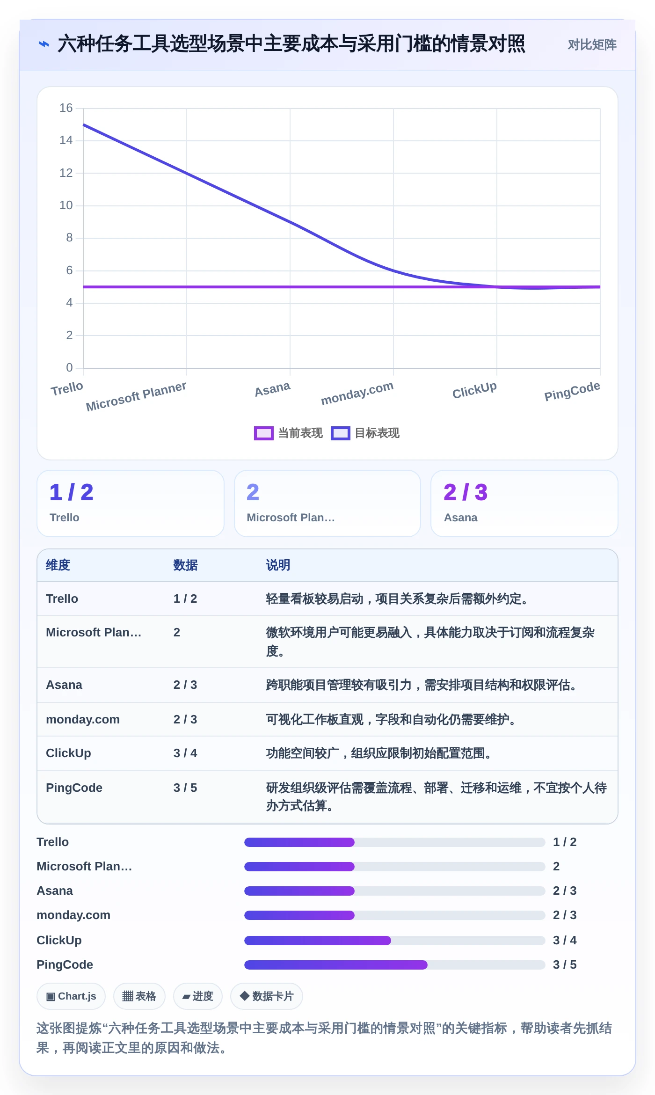Toggle the 当前表现 legend swatch

pos(263,433)
